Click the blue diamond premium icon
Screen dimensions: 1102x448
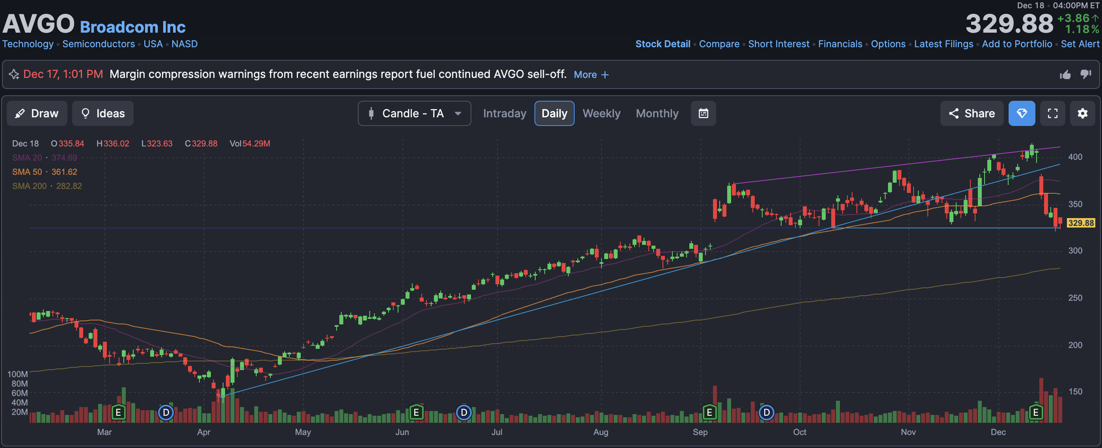pyautogui.click(x=1022, y=113)
